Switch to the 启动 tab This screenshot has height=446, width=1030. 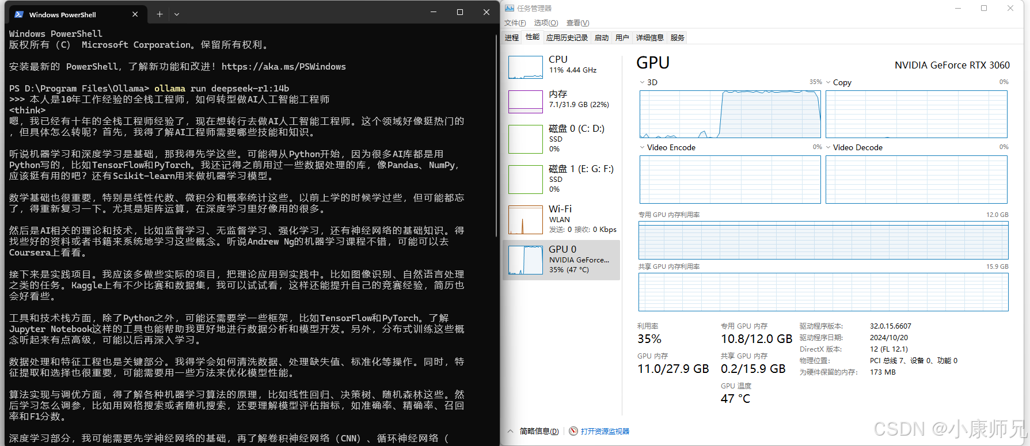(602, 38)
